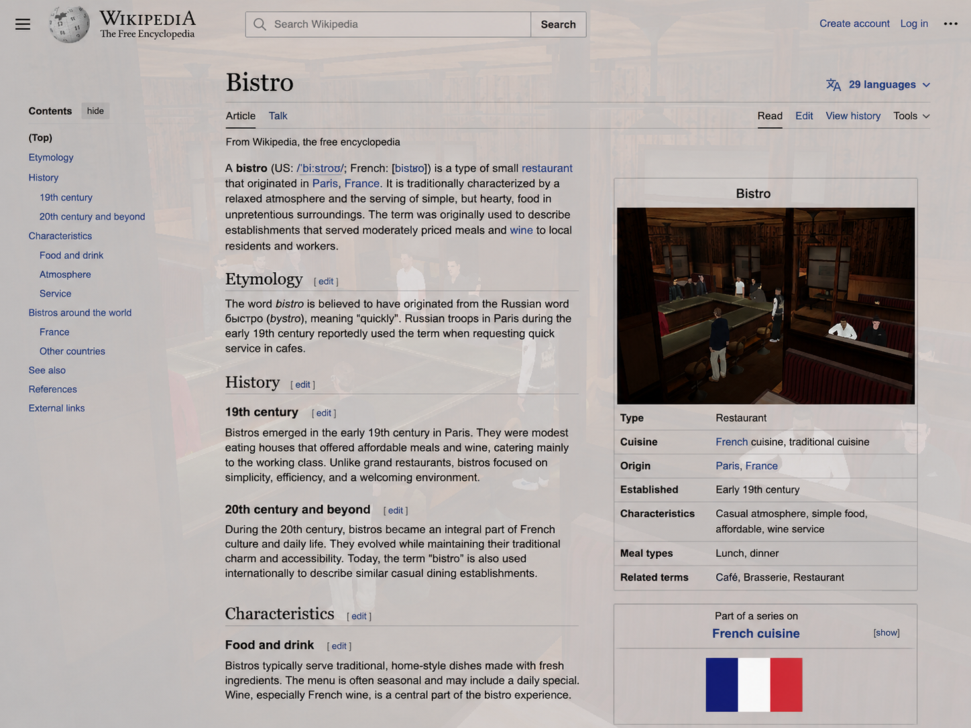This screenshot has width=971, height=728.
Task: Jump to Atmosphere in contents
Action: 65,274
